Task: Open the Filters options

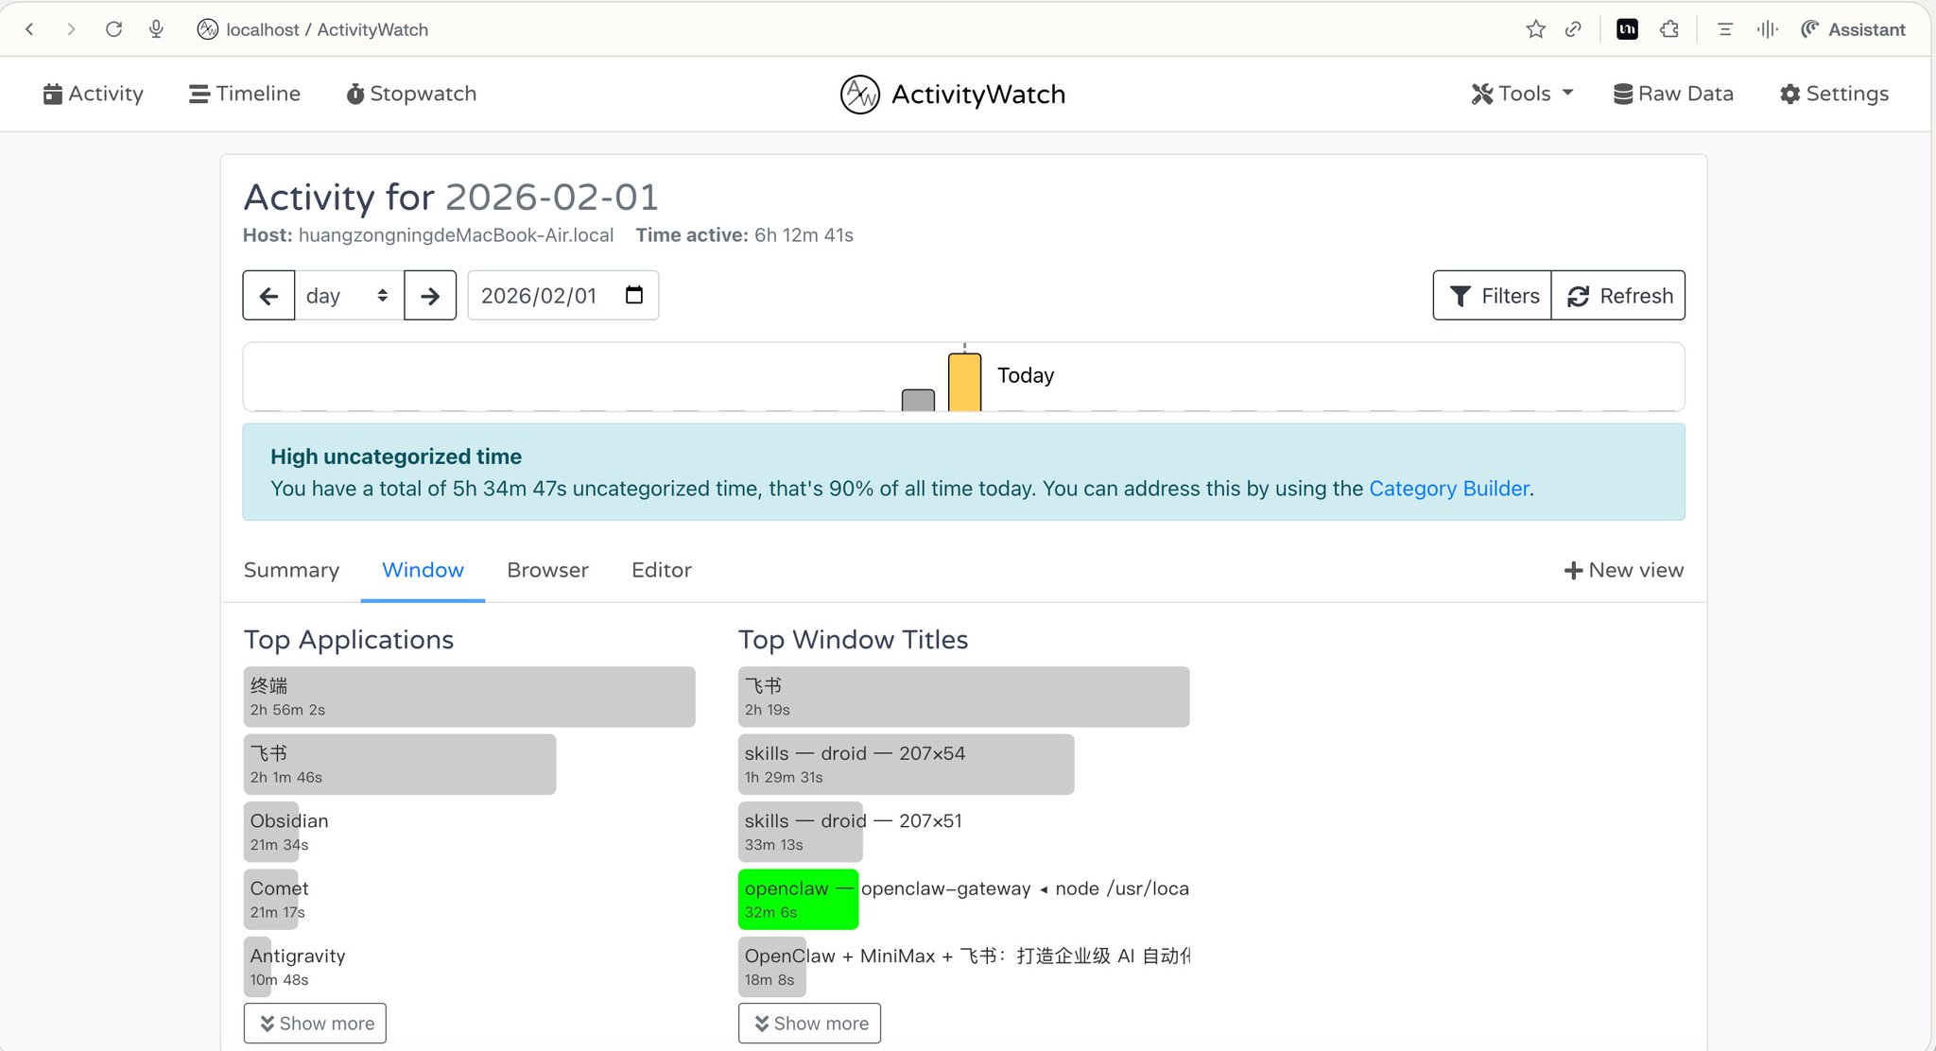Action: click(1492, 296)
